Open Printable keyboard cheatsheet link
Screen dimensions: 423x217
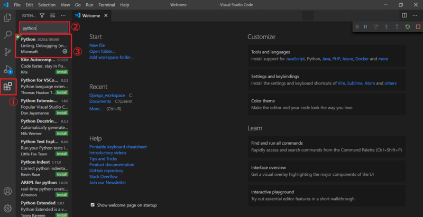[x=118, y=147]
